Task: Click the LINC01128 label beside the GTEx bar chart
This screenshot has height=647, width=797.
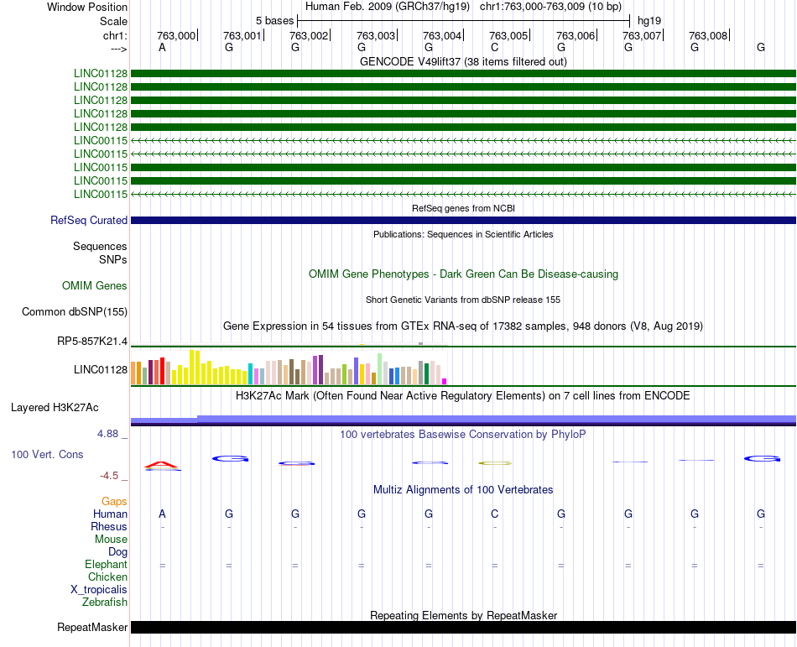Action: coord(100,369)
